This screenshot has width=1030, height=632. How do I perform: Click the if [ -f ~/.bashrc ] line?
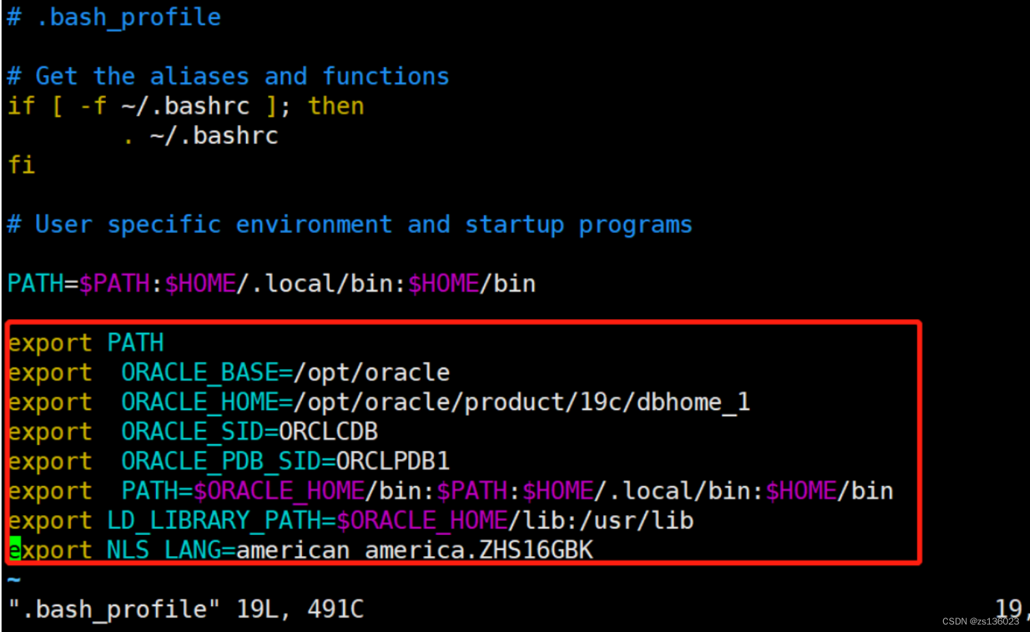click(x=185, y=106)
